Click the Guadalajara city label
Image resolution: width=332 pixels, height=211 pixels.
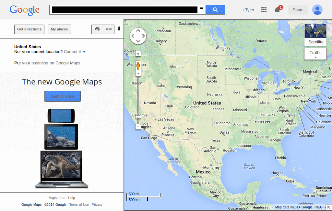coord(200,183)
